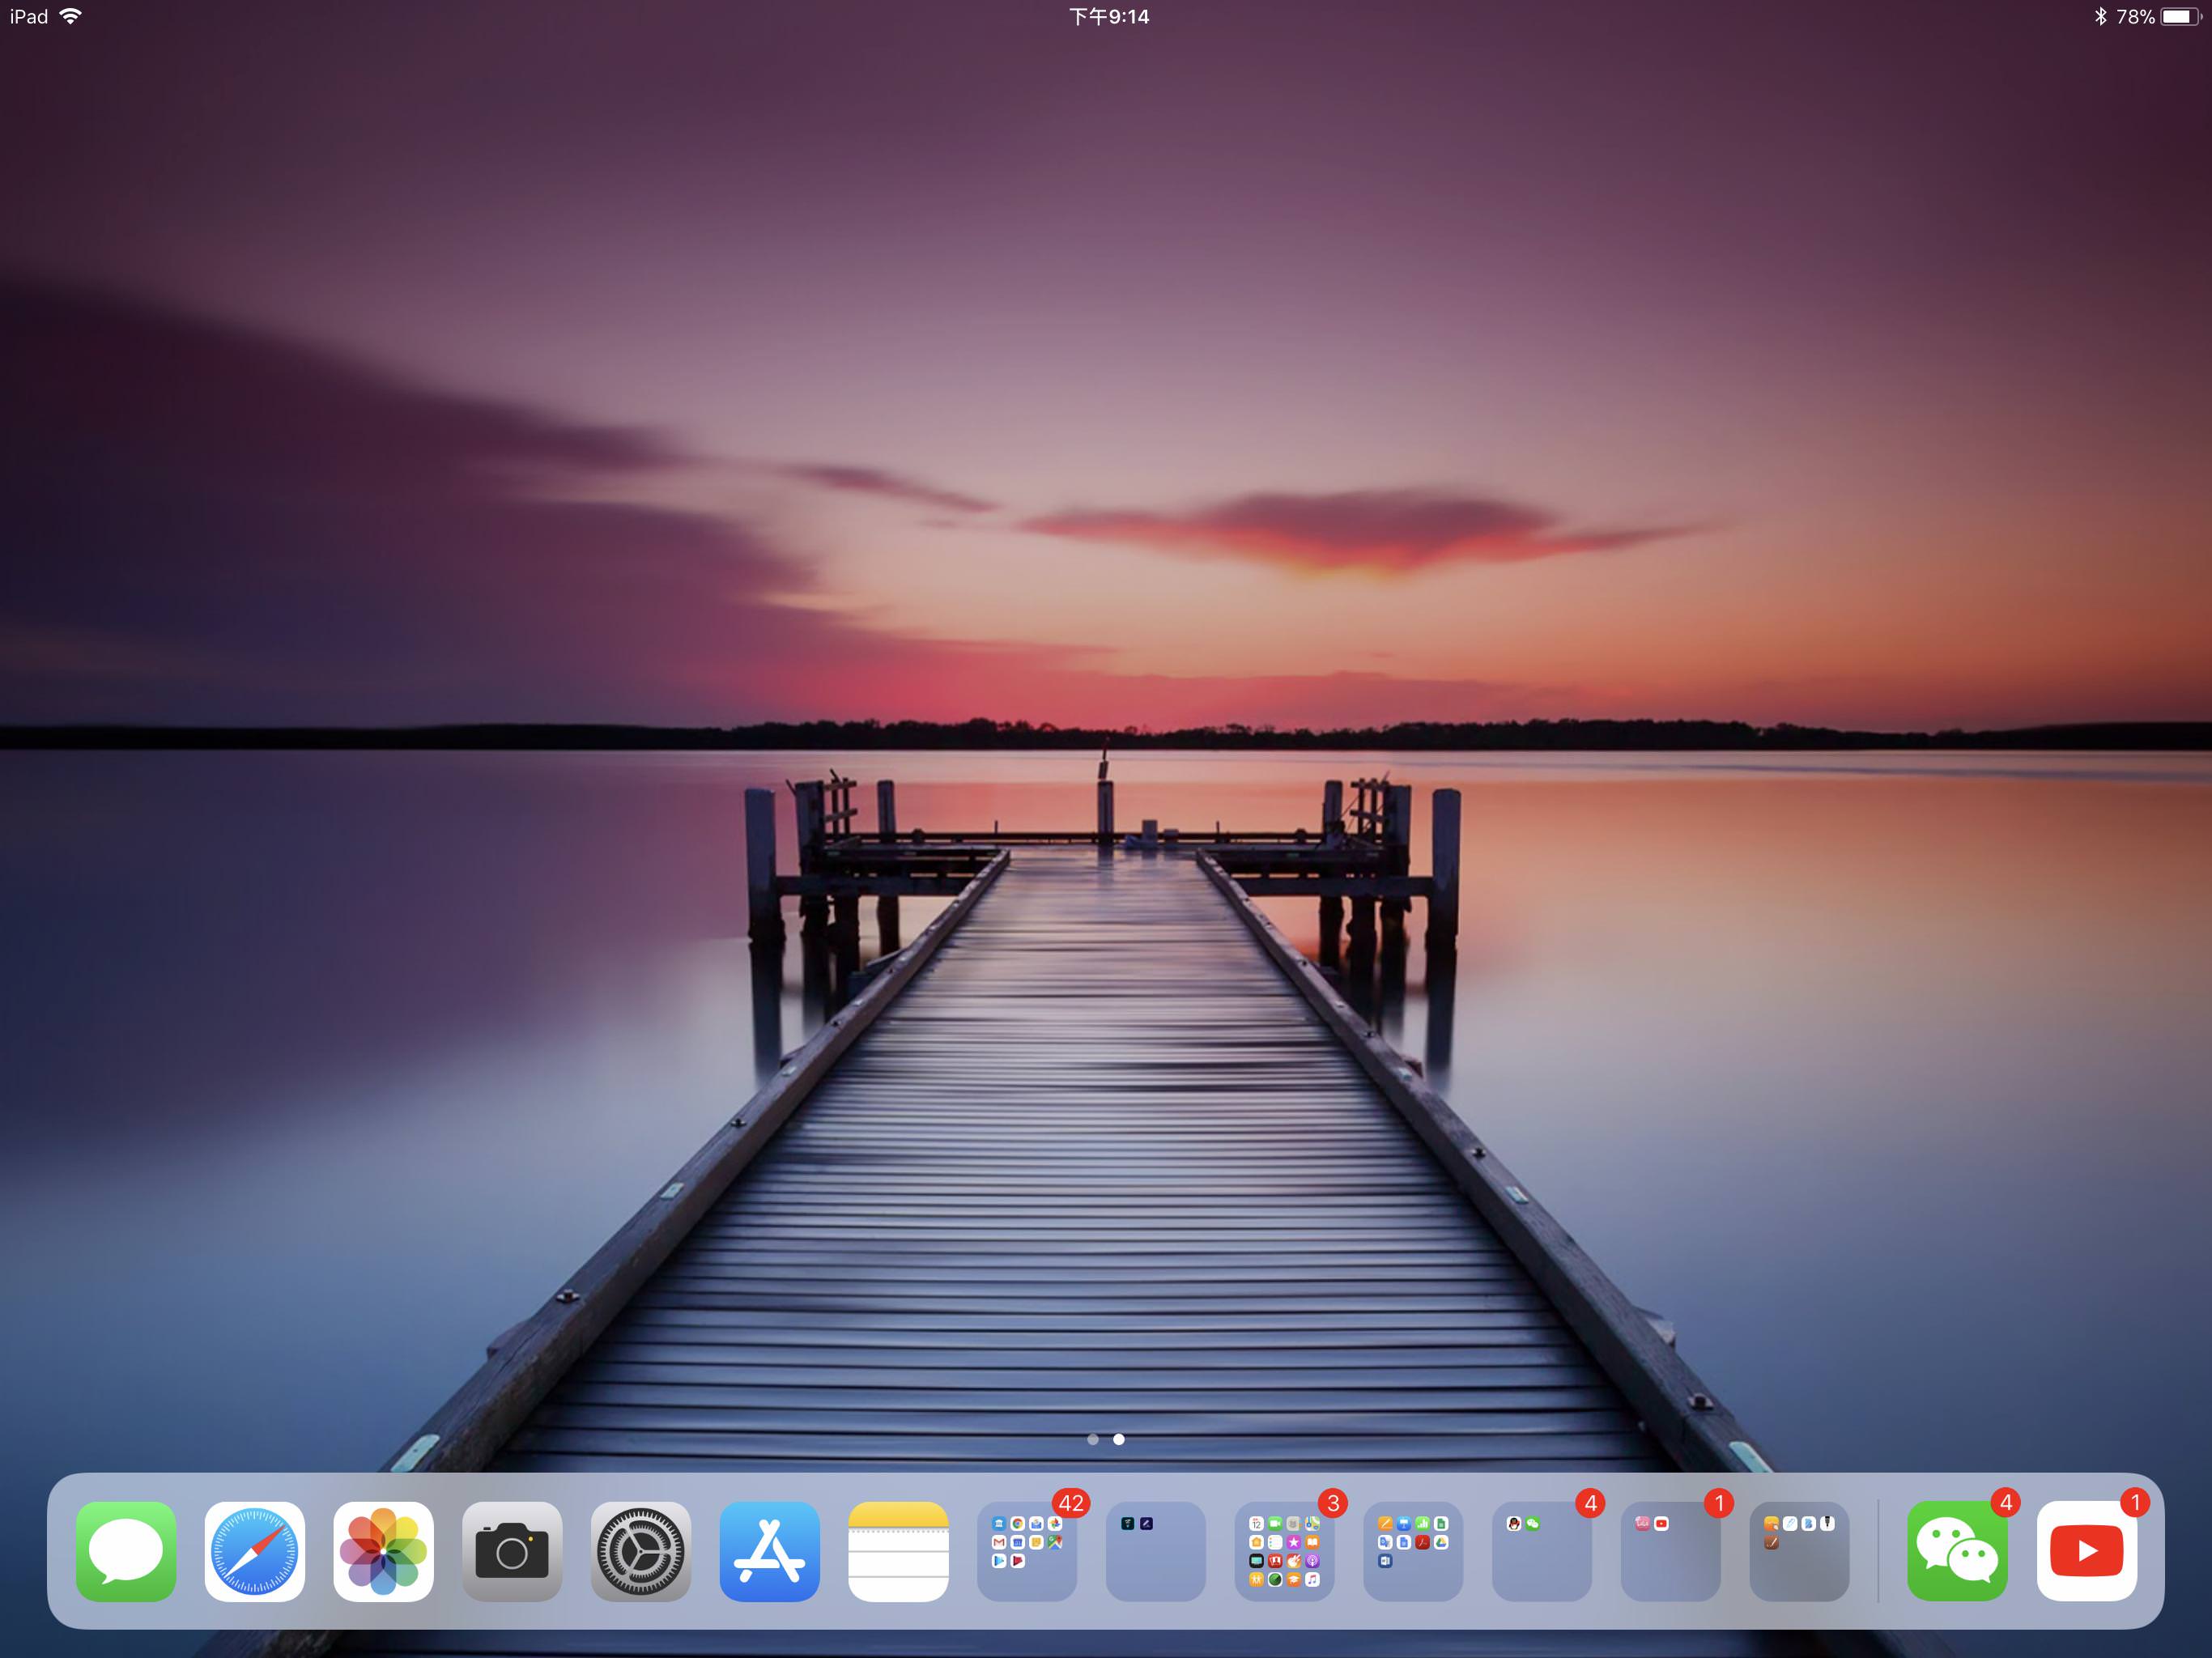Image resolution: width=2212 pixels, height=1658 pixels.
Task: Open the Settings gear app
Action: [x=641, y=1550]
